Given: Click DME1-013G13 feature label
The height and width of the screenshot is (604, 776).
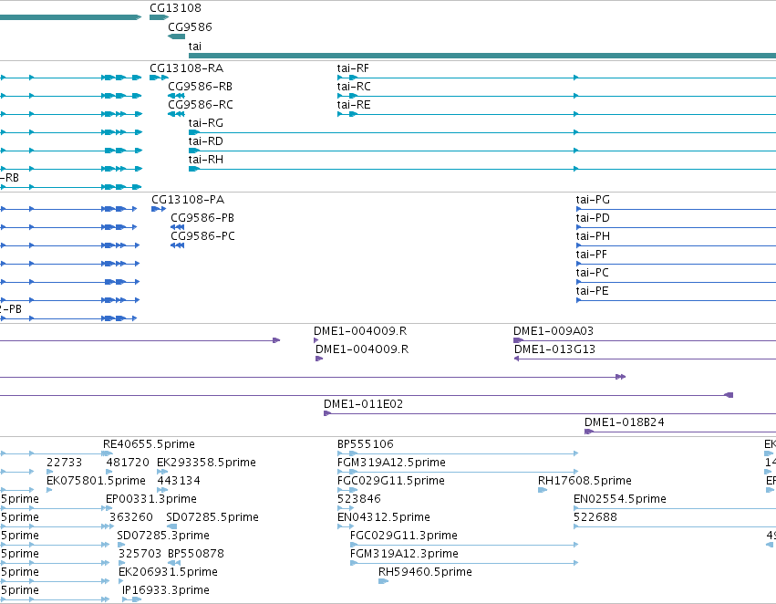Looking at the screenshot, I should [554, 349].
